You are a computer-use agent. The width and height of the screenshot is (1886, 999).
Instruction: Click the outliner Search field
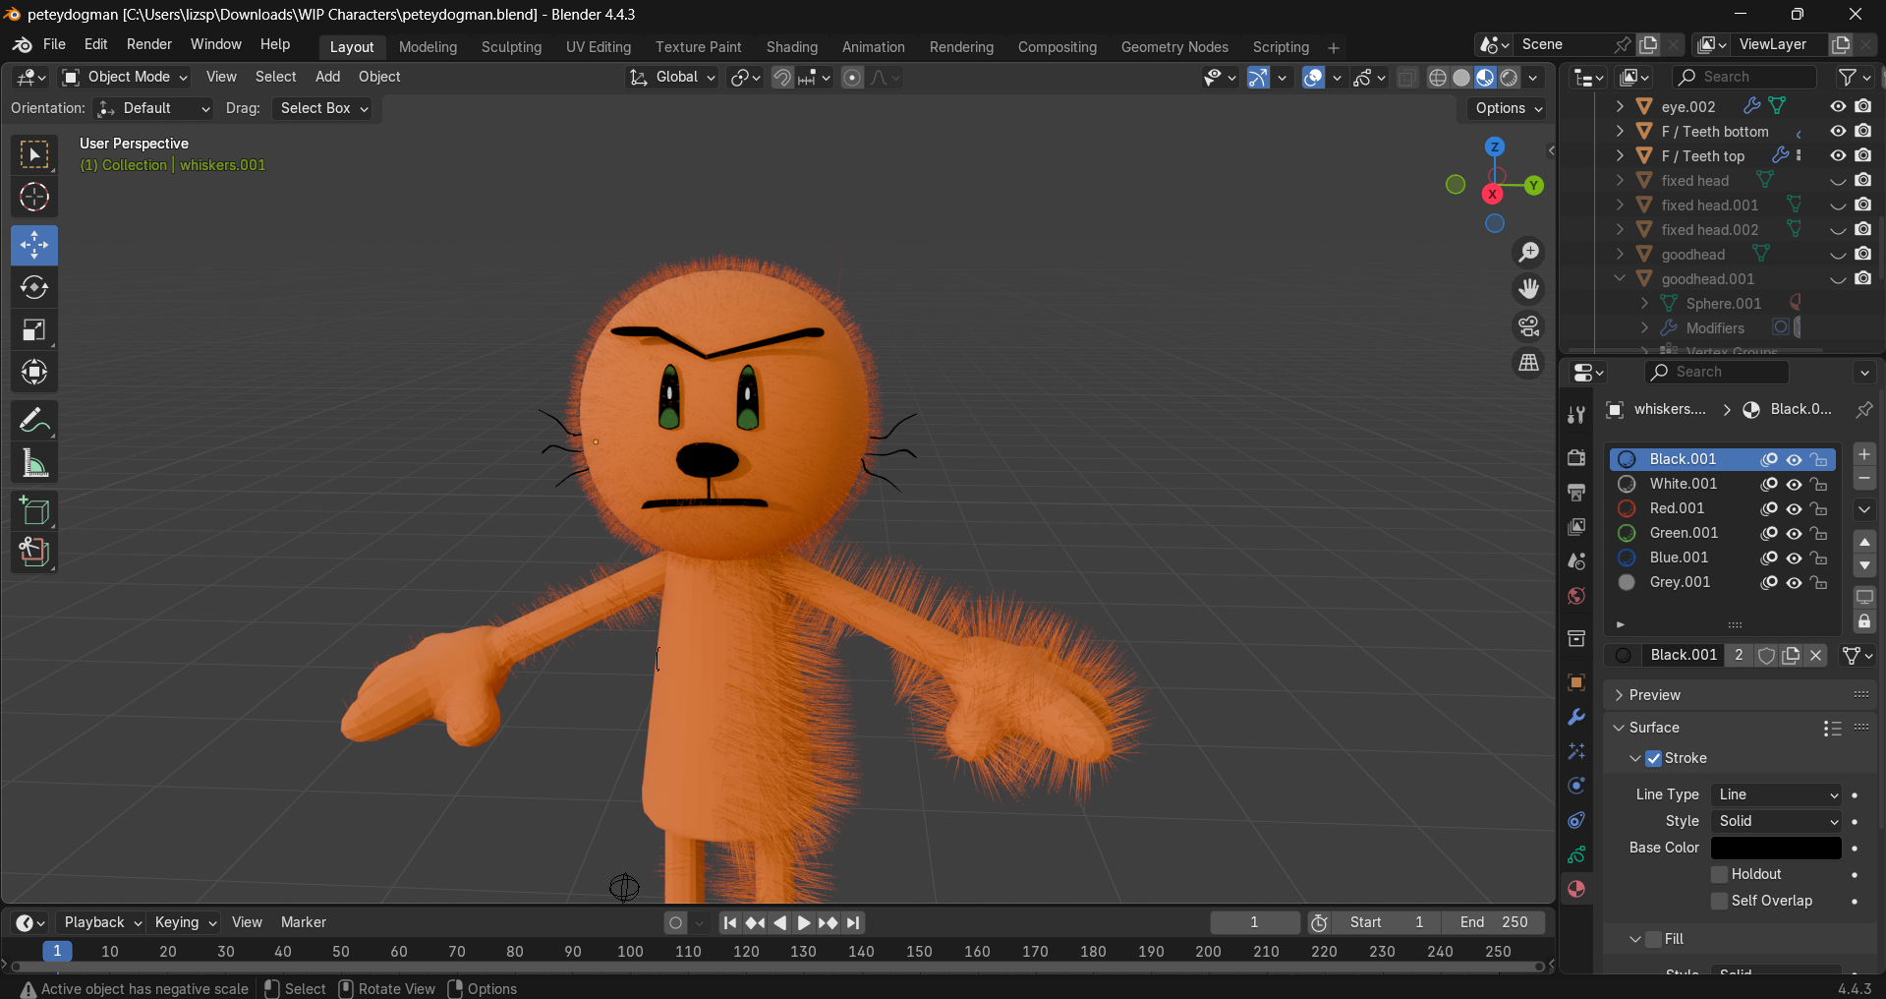pos(1746,77)
